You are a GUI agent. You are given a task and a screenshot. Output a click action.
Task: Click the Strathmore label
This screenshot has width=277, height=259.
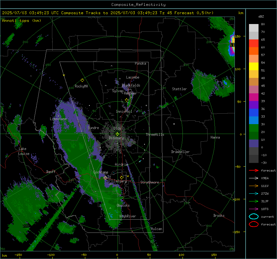[150, 182]
